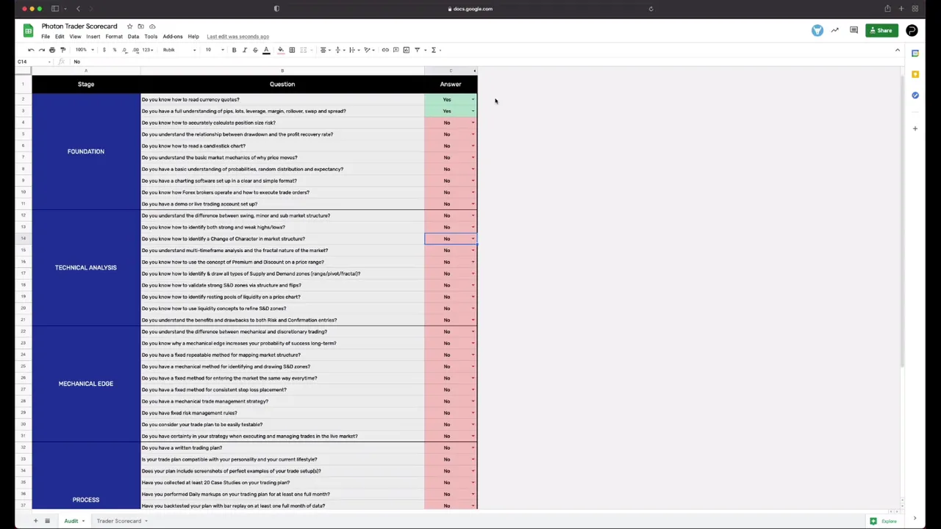Open the Tools menu

151,37
